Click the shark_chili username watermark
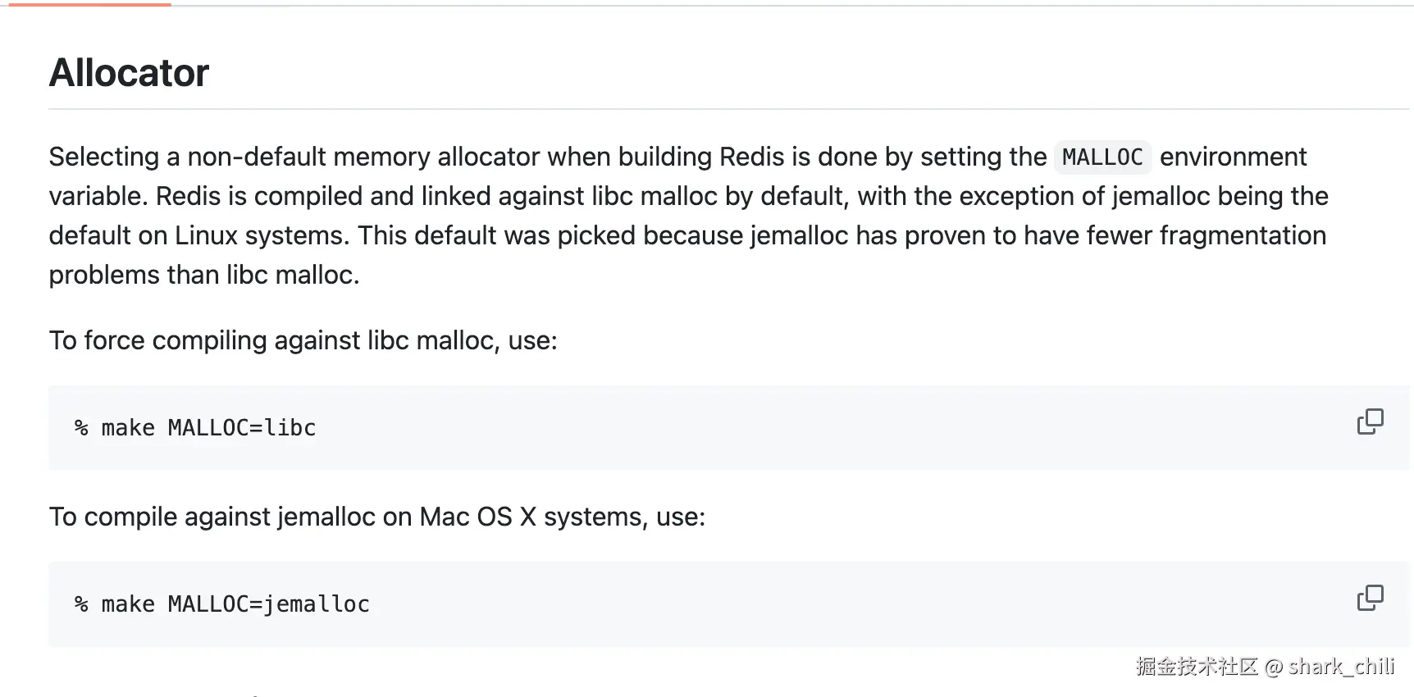 (x=1341, y=666)
